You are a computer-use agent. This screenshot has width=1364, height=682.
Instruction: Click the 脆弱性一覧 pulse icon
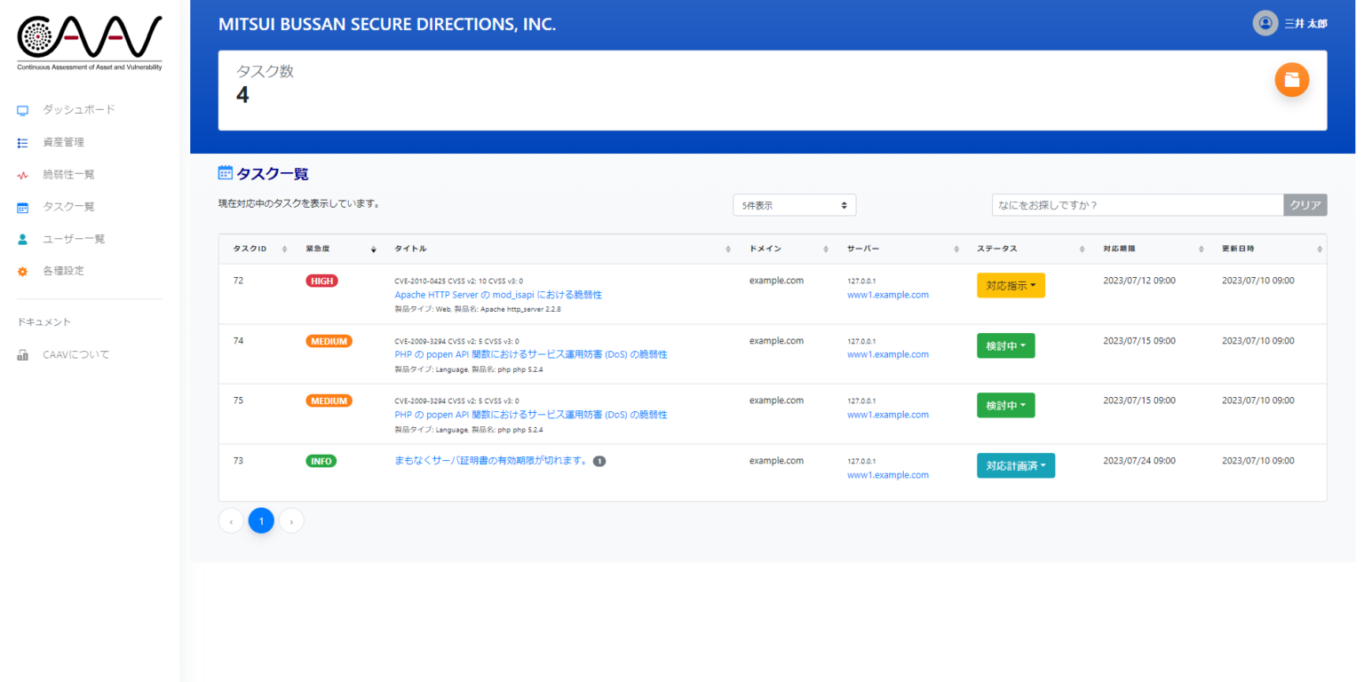(23, 175)
